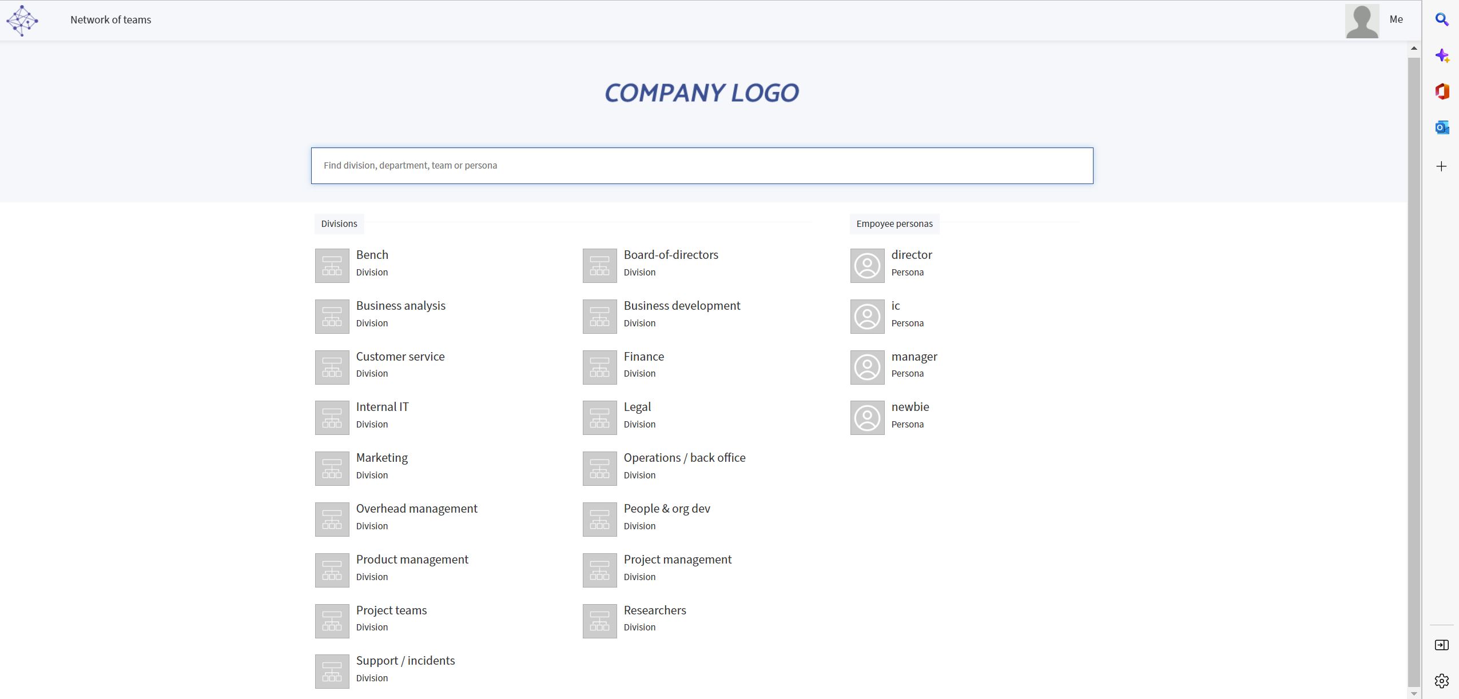Open the Outlook sidebar icon
1459x699 pixels.
click(1441, 127)
